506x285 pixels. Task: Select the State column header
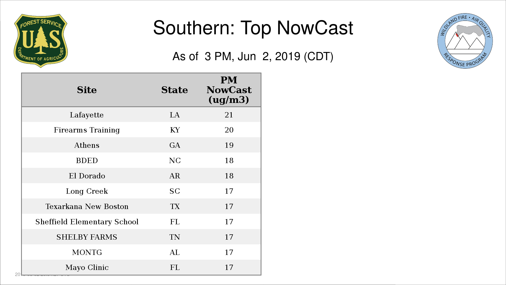point(174,90)
